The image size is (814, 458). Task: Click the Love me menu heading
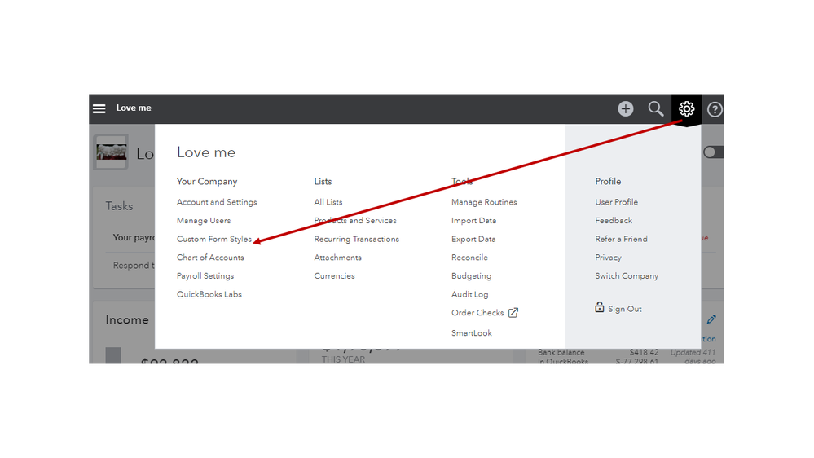[205, 152]
